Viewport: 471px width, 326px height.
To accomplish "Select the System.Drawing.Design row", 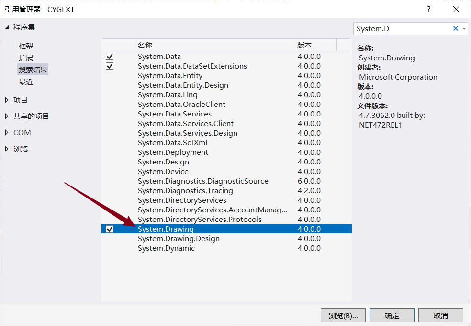I will coord(226,239).
